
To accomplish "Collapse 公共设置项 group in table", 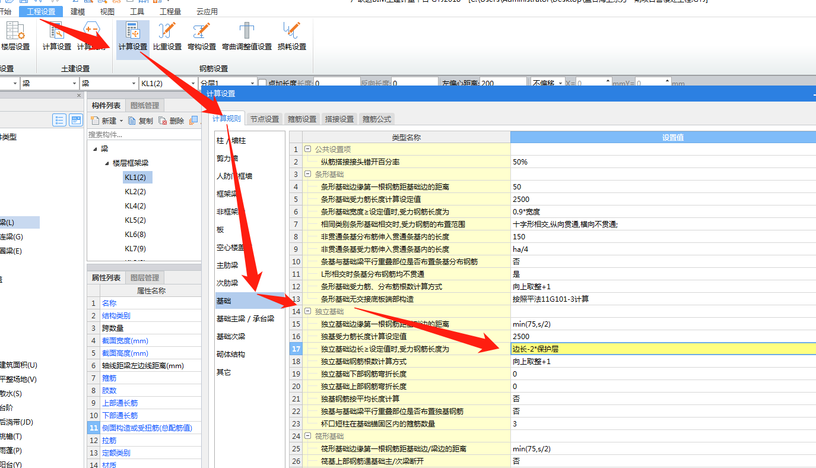I will (x=307, y=149).
